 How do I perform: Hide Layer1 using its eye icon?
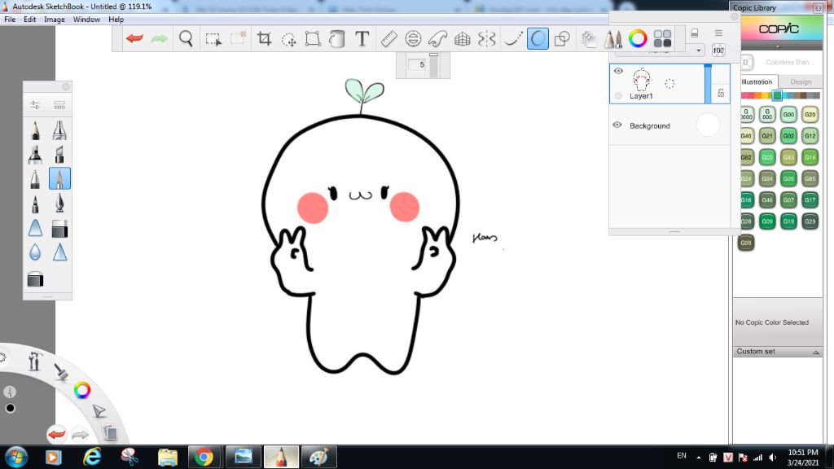click(x=618, y=71)
